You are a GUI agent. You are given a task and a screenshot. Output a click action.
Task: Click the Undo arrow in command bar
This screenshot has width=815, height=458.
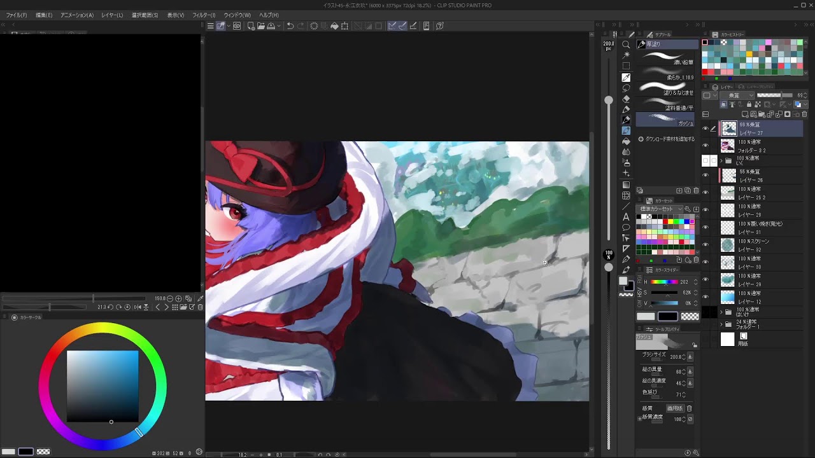(290, 26)
